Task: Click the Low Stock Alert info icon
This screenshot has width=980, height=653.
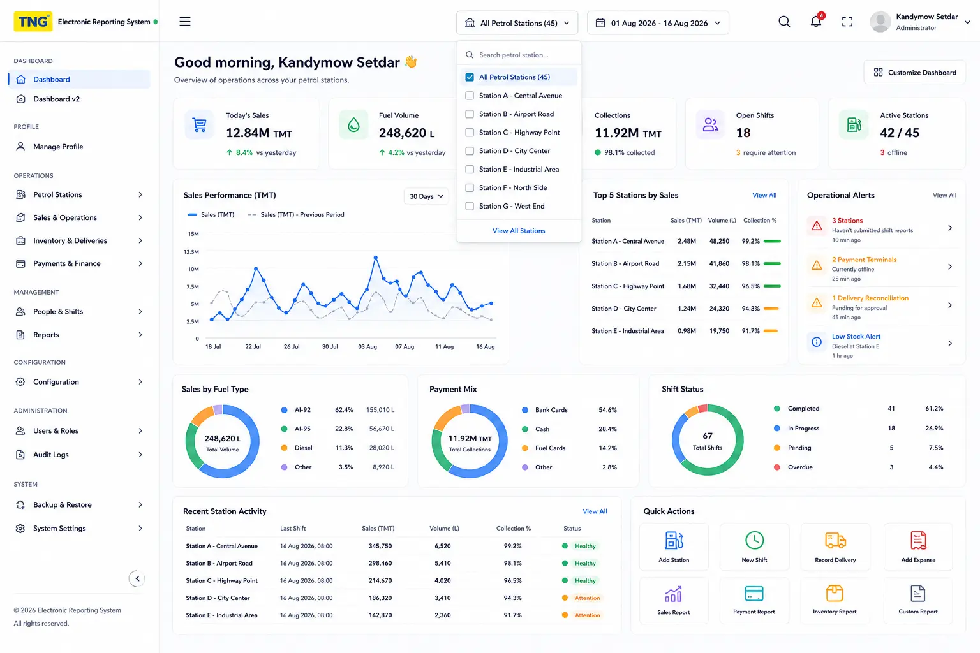Action: (x=817, y=342)
